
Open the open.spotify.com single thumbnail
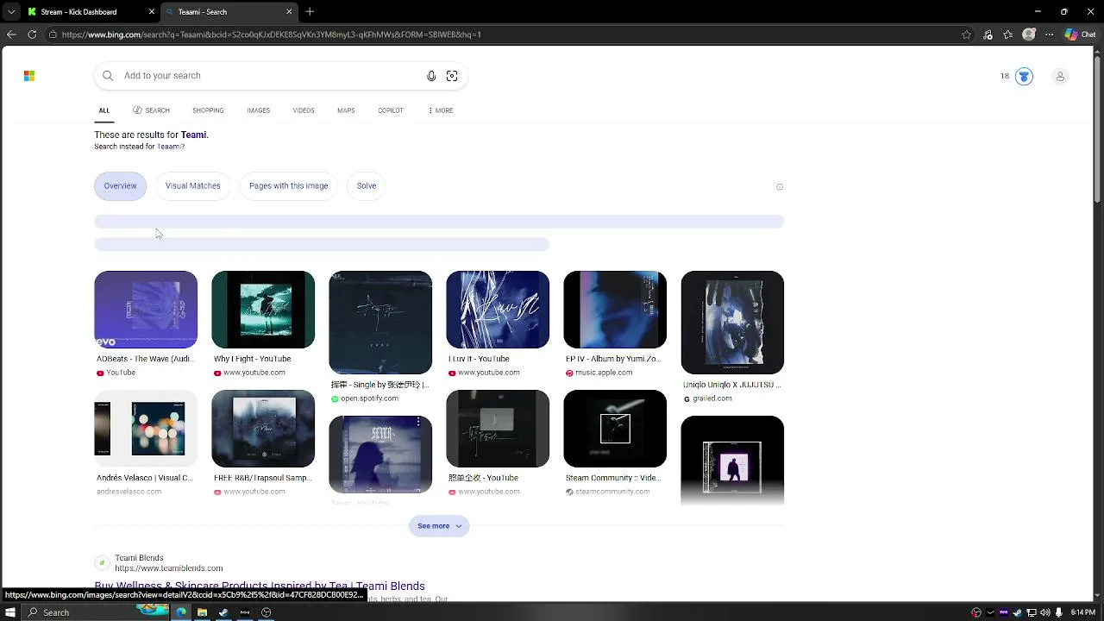(x=380, y=323)
